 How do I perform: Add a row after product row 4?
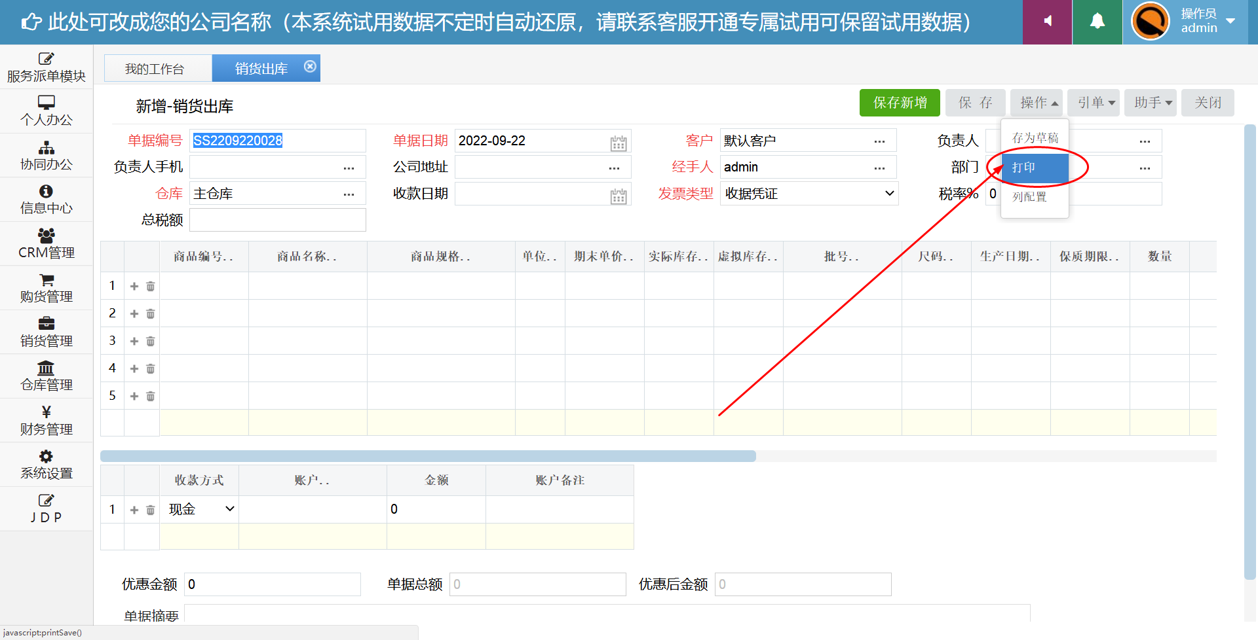[134, 368]
